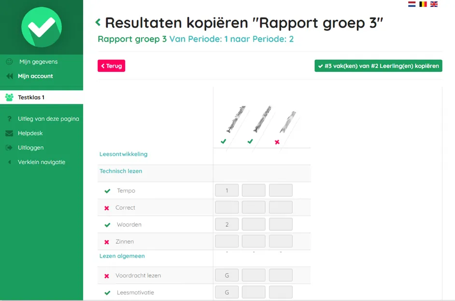Toggle the checkmark for Tempo

pos(107,191)
